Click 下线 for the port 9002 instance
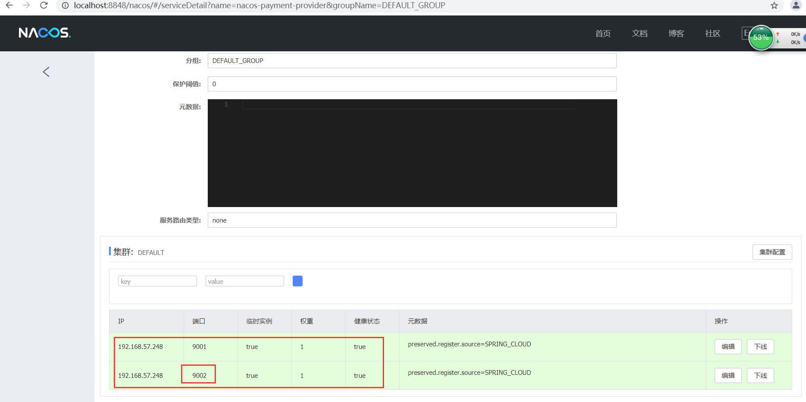Image resolution: width=806 pixels, height=402 pixels. [x=760, y=375]
